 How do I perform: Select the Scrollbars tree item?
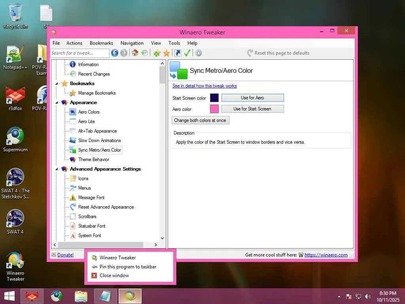(x=87, y=217)
